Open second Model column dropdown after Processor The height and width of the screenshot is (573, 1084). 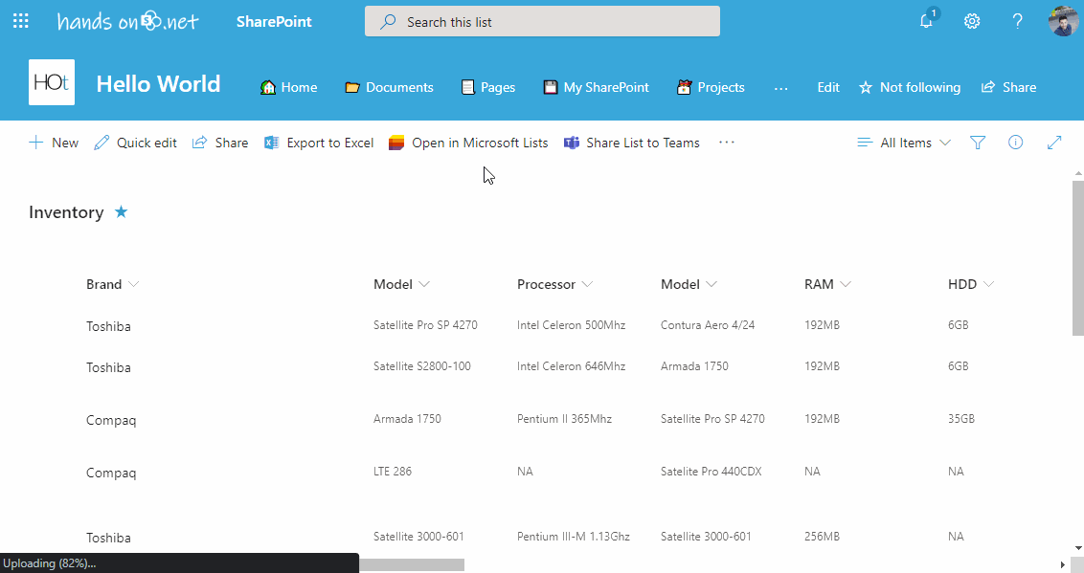click(711, 284)
